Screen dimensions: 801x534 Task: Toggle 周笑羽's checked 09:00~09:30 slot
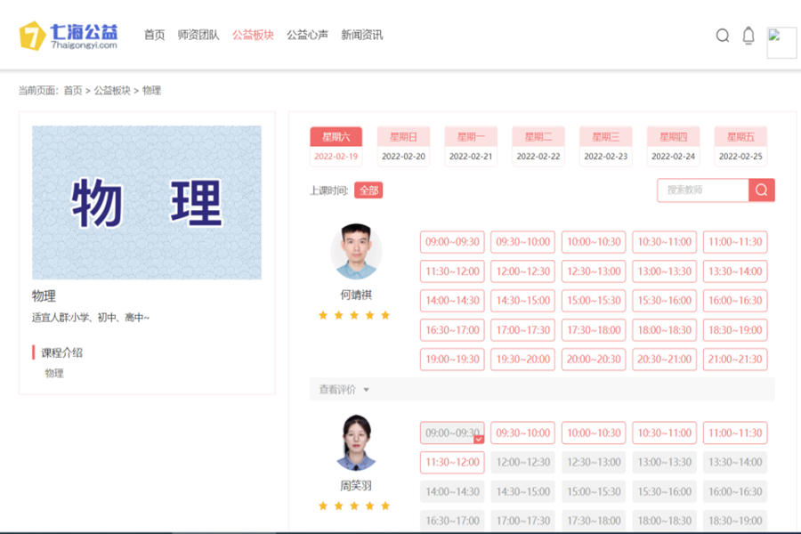pyautogui.click(x=452, y=433)
